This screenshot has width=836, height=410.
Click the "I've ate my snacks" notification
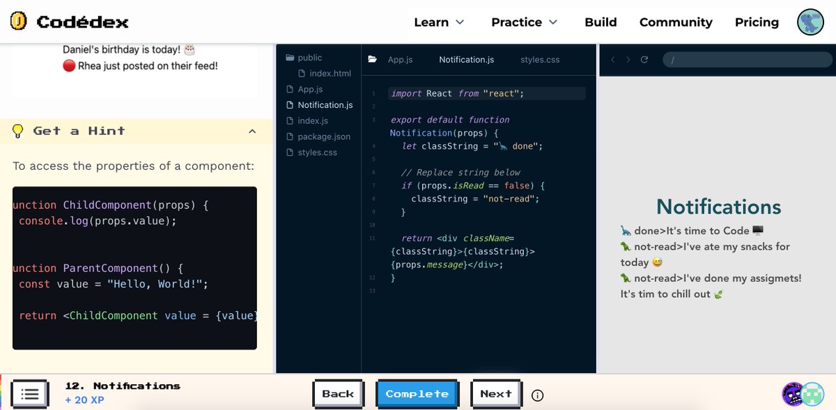(x=705, y=254)
